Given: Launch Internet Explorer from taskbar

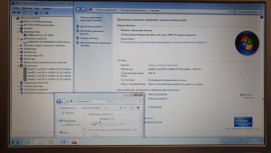Looking at the screenshot, I should coord(27,142).
